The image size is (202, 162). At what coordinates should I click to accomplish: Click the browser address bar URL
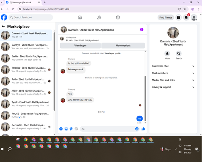click(x=46, y=9)
